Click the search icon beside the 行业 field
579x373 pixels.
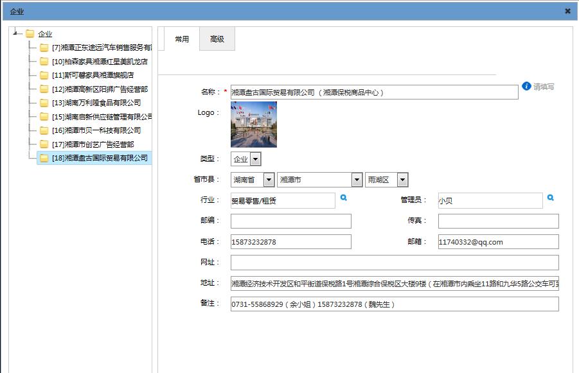point(344,198)
